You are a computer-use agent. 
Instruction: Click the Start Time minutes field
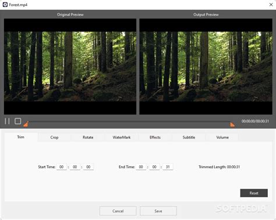(x=75, y=167)
